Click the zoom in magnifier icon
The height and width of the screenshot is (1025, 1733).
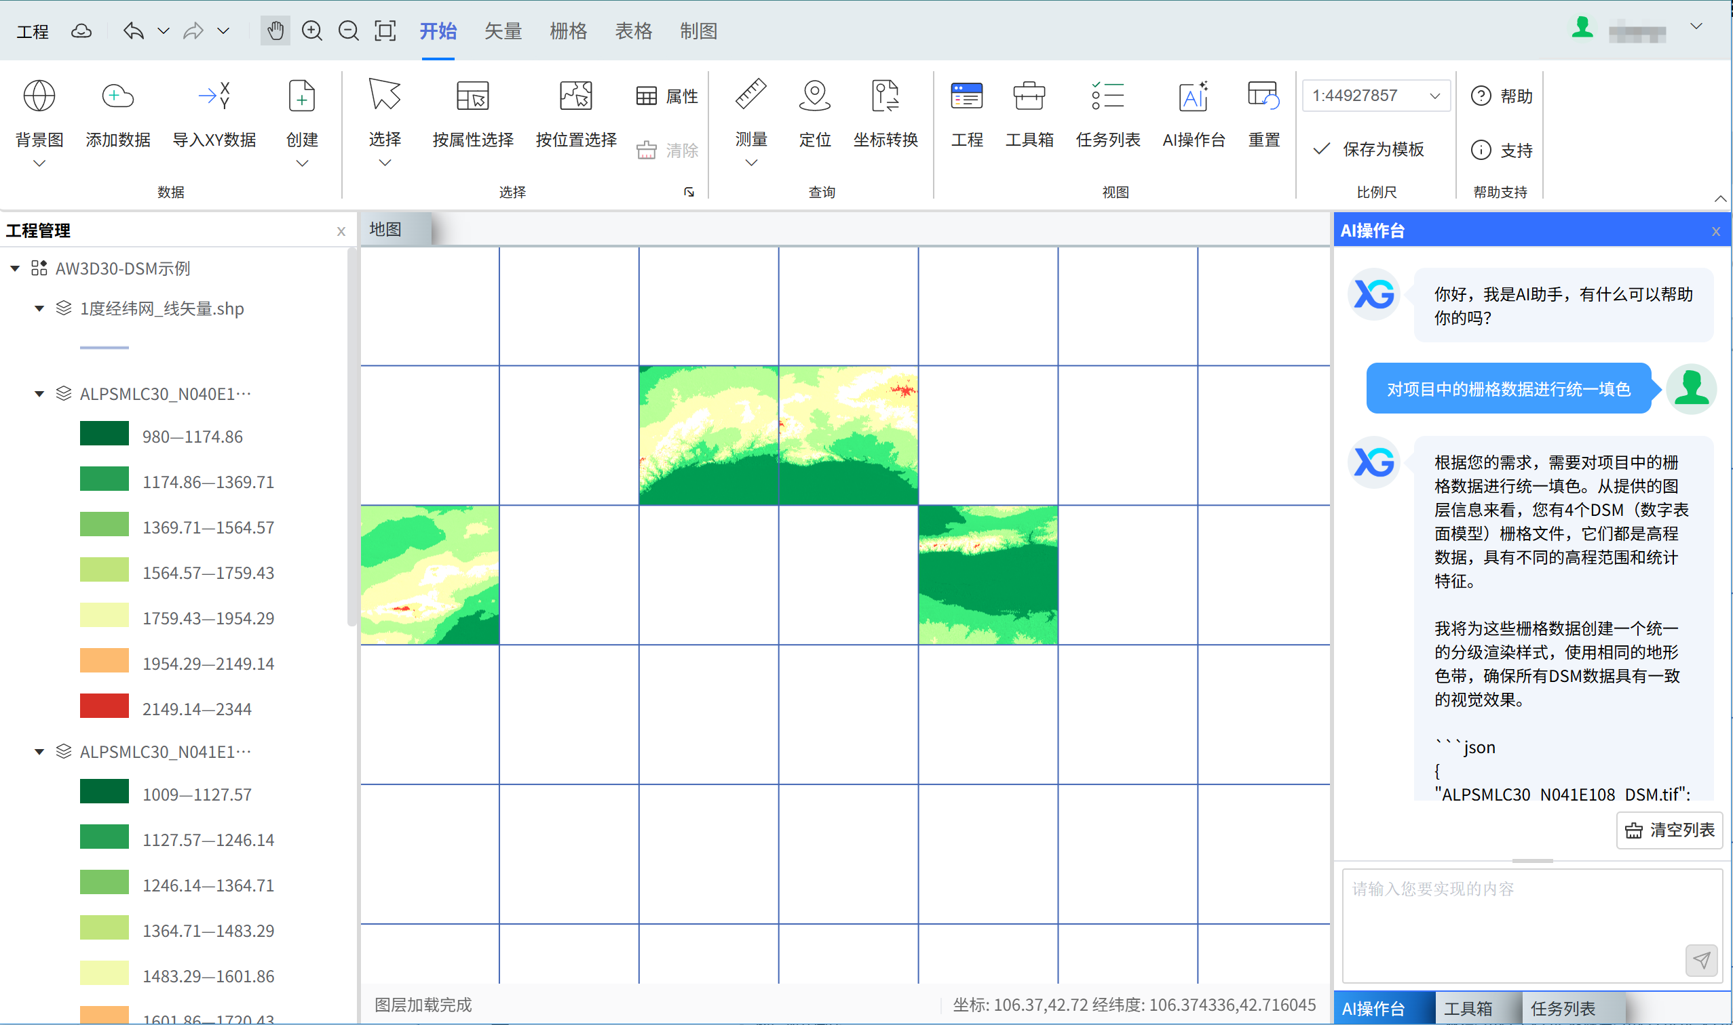[311, 31]
